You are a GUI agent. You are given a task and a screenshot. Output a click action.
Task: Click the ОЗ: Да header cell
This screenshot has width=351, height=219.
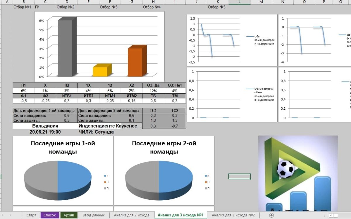[x=153, y=85]
